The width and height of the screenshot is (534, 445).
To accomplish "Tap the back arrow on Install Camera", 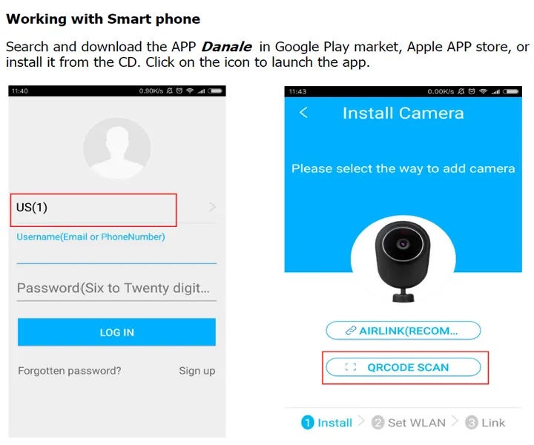I will coord(303,113).
